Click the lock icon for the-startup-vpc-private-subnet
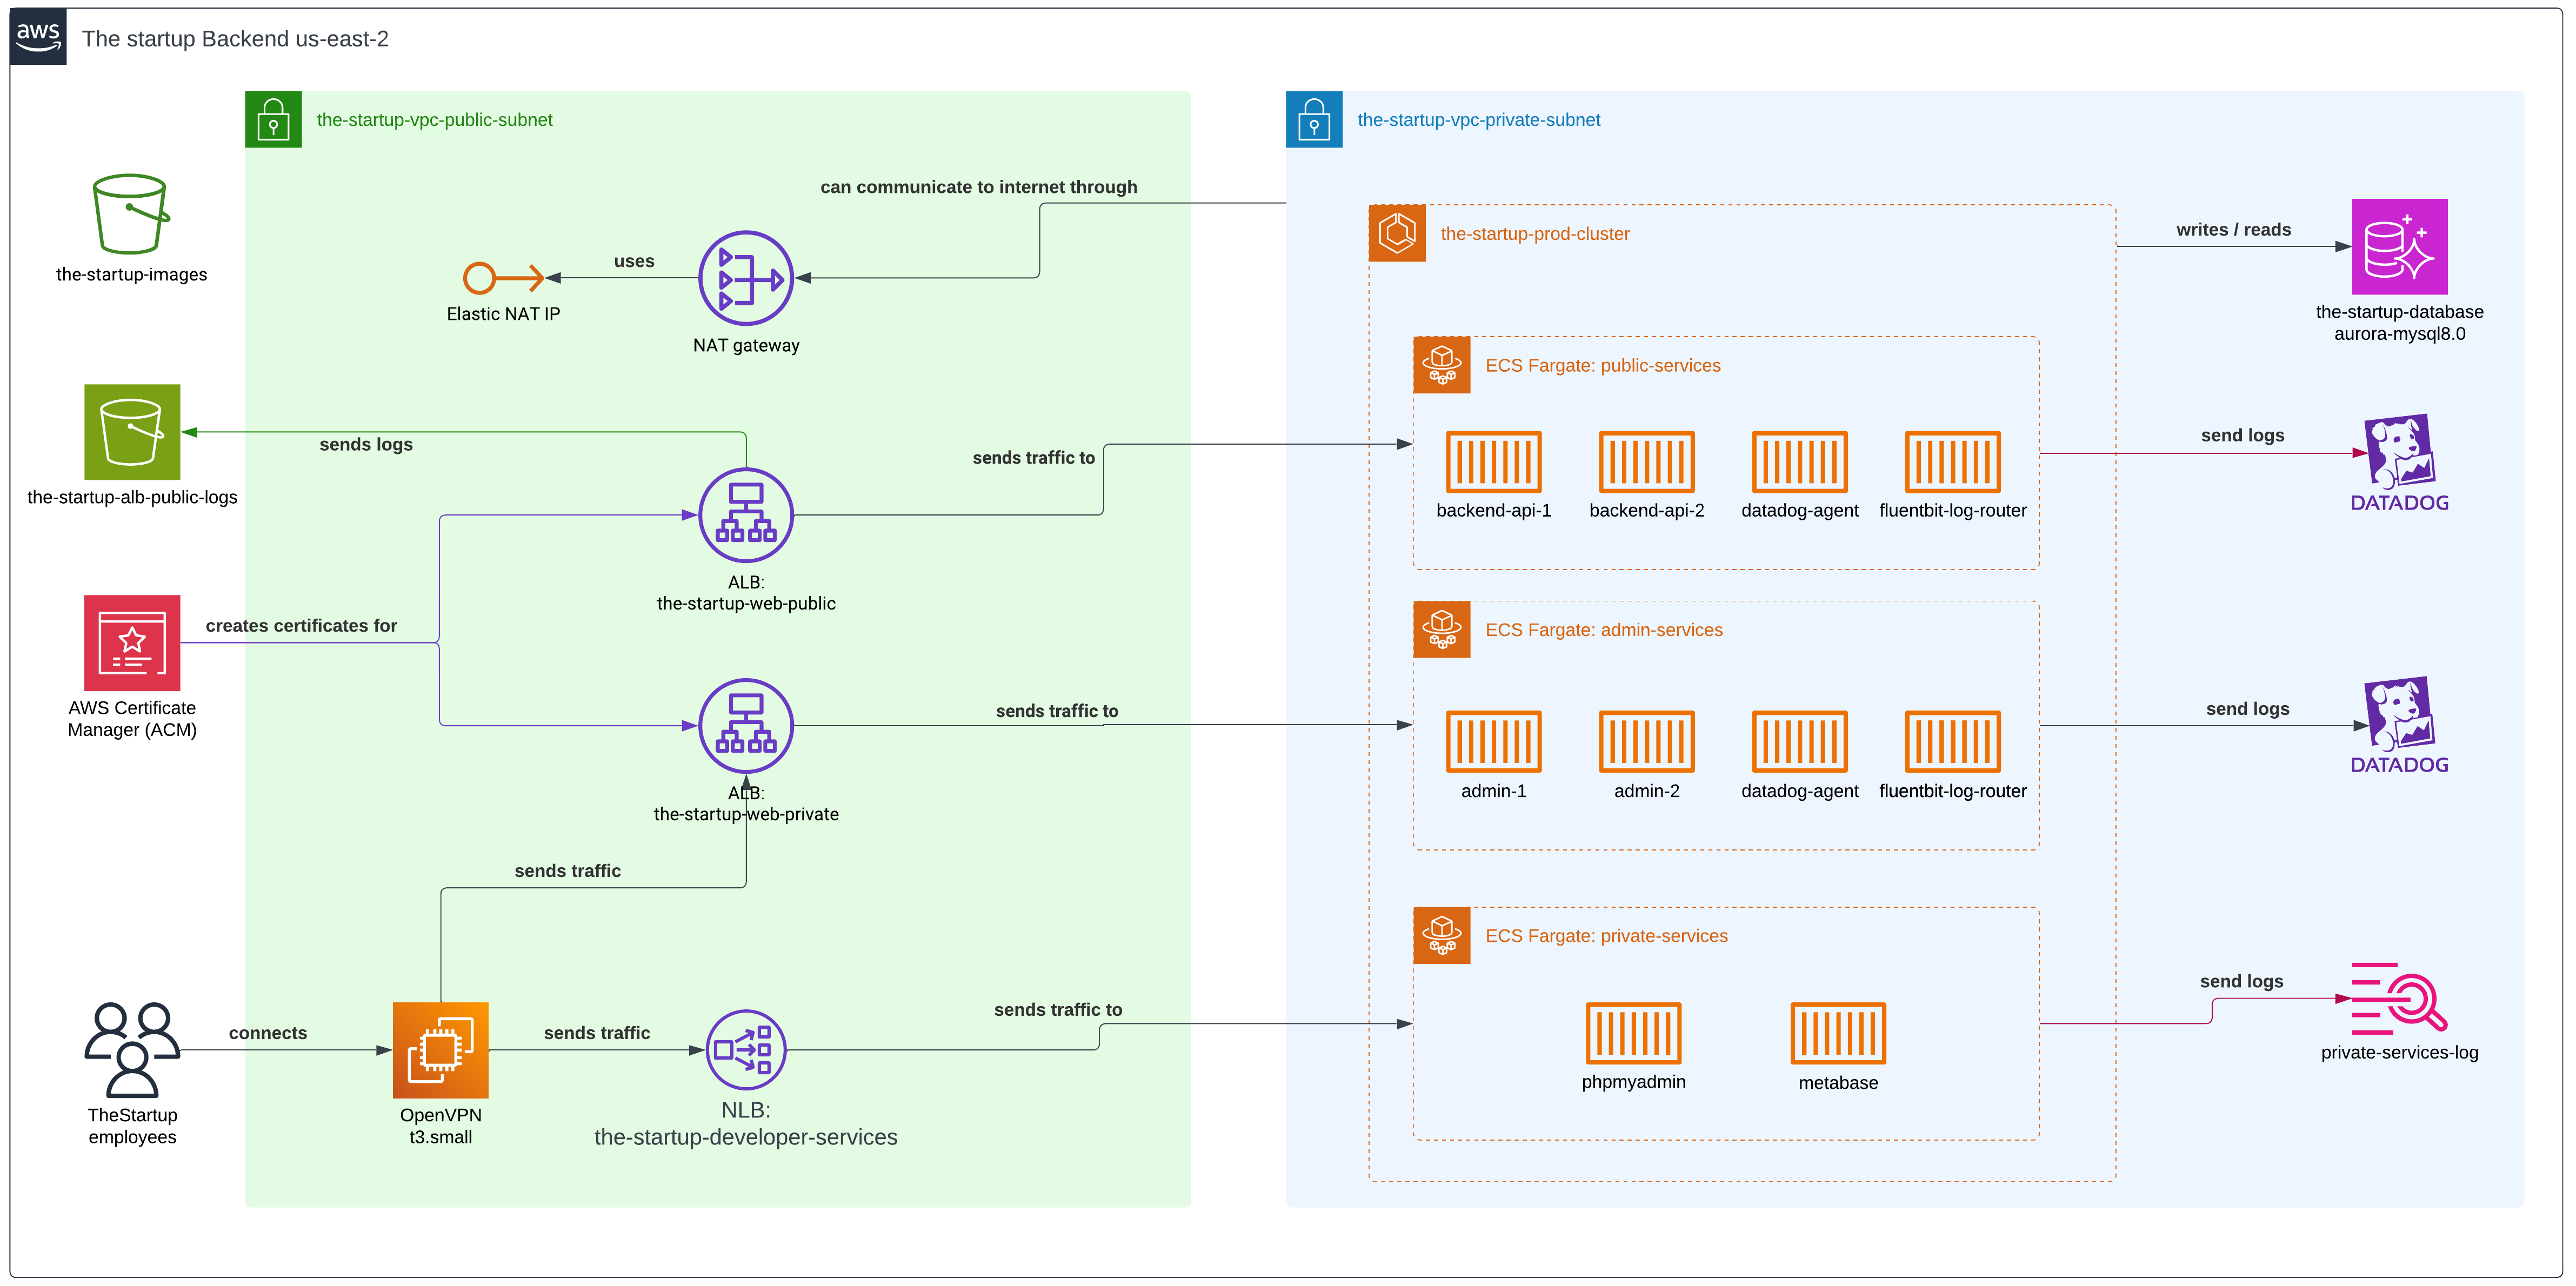Screen dimensions: 2576x1286 click(x=1314, y=118)
